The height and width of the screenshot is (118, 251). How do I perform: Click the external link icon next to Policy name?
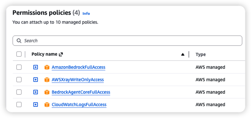coord(61,54)
